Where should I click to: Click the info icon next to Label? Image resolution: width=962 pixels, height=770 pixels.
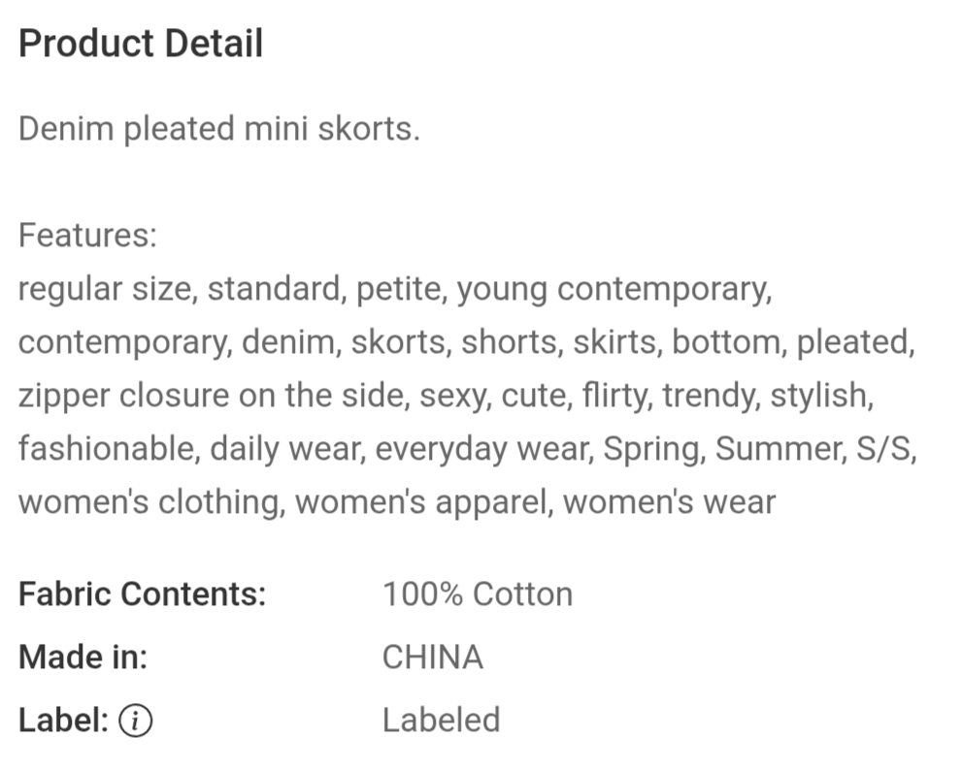pyautogui.click(x=135, y=720)
